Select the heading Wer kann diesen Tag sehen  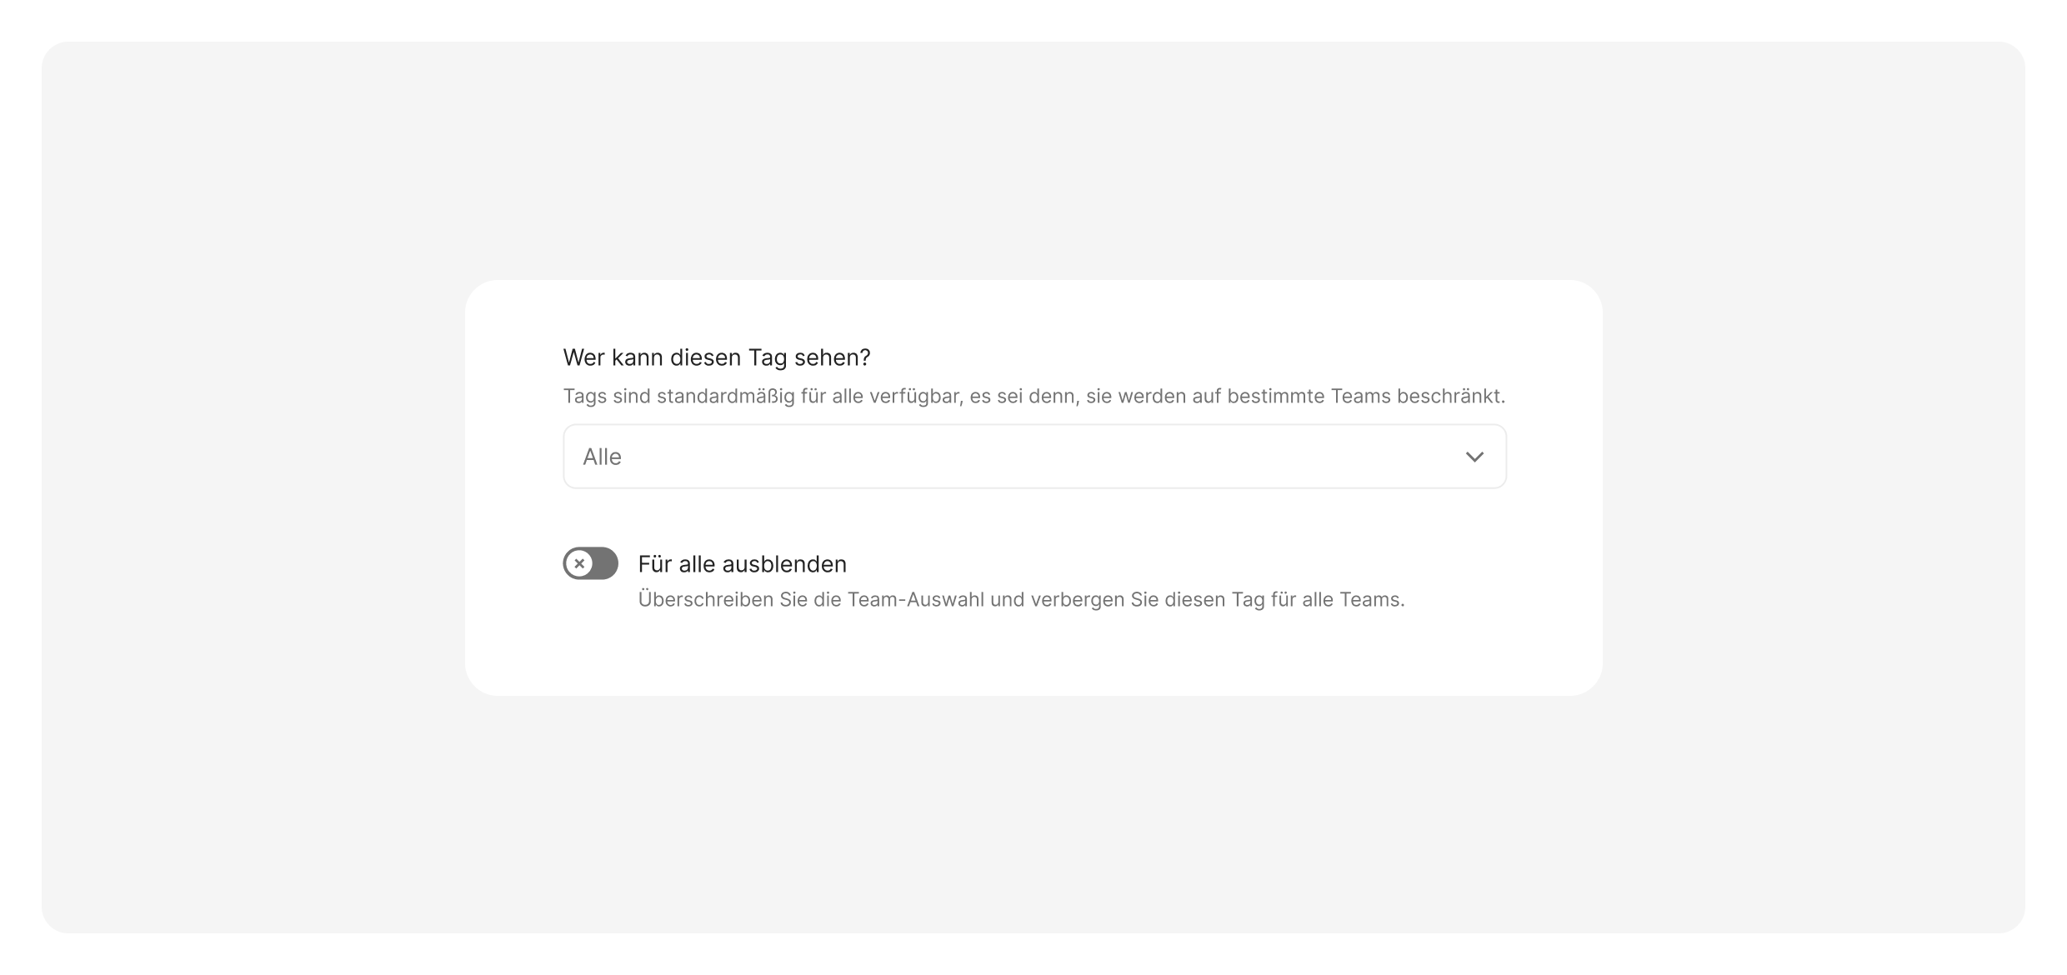(717, 357)
